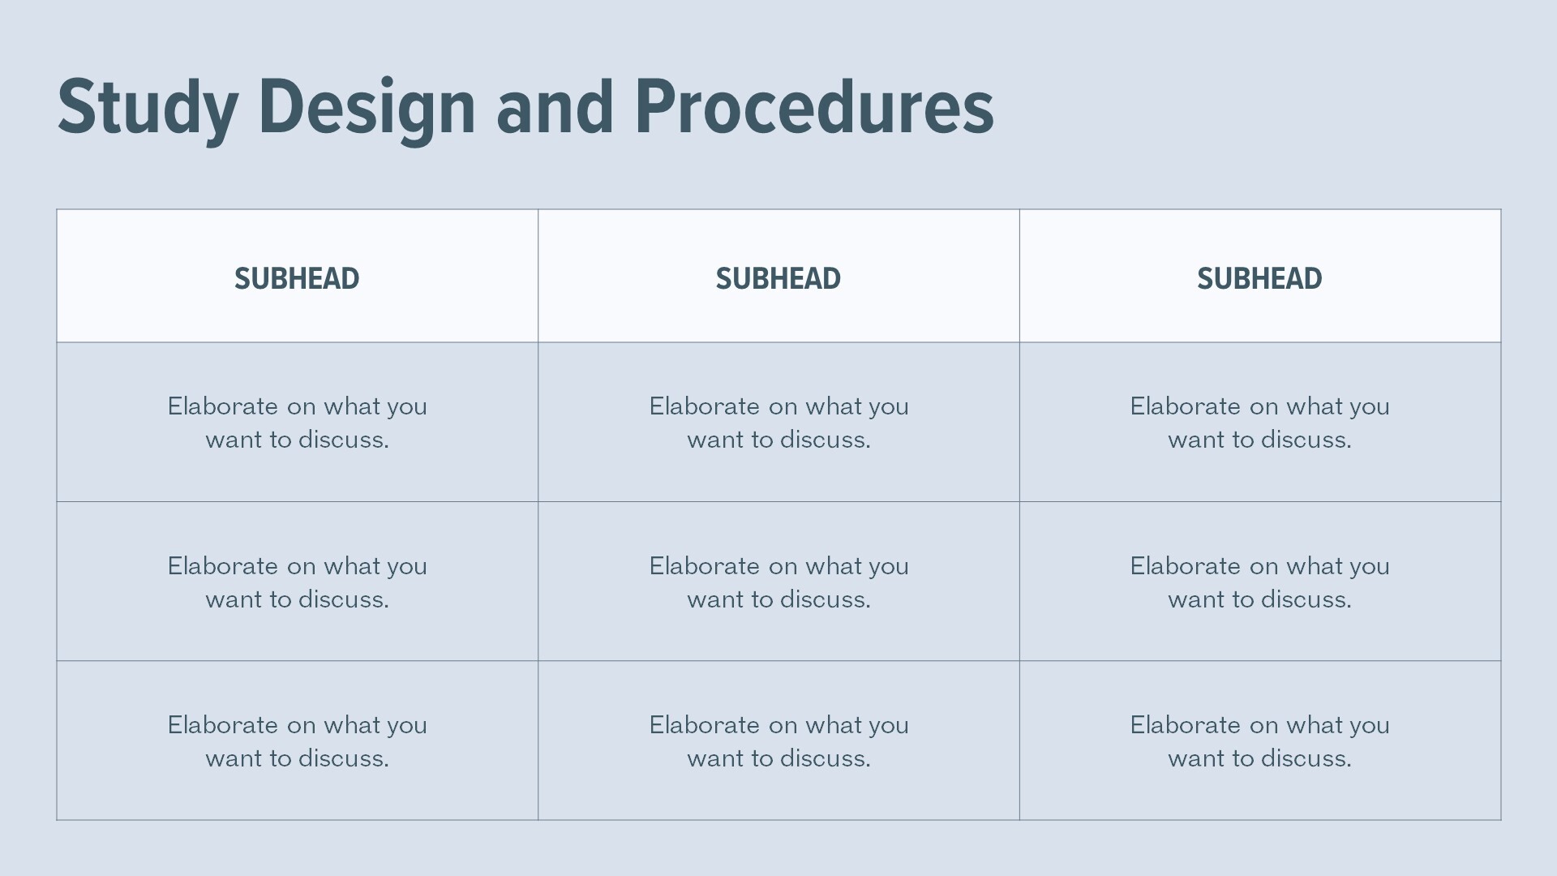
Task: Select second body row cell in middle column
Action: coord(778,582)
